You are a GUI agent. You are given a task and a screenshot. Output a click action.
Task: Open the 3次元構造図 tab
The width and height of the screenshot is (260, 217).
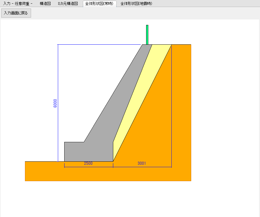pos(68,4)
